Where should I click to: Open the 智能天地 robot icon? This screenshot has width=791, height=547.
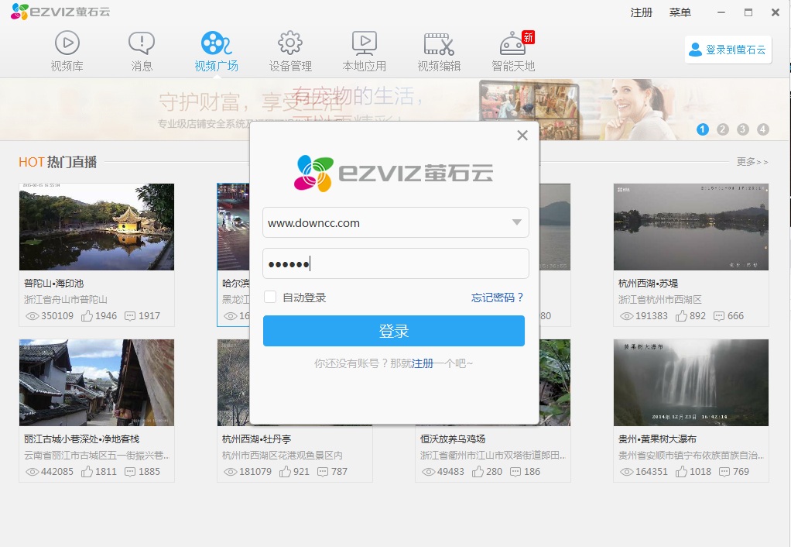click(513, 43)
